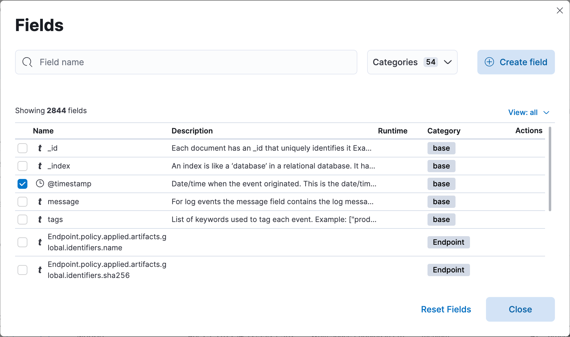570x337 pixels.
Task: Click the type icon beside the sha256 field
Action: click(x=40, y=270)
